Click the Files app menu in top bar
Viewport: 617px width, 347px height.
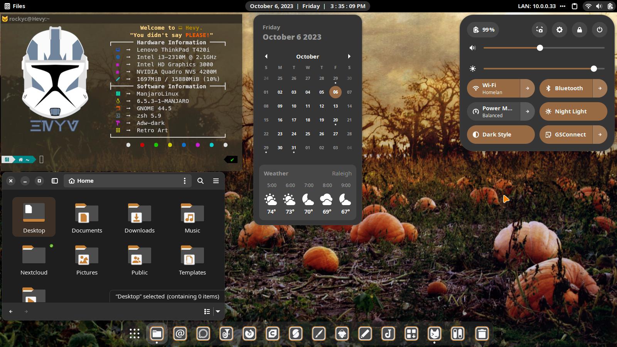tap(15, 6)
